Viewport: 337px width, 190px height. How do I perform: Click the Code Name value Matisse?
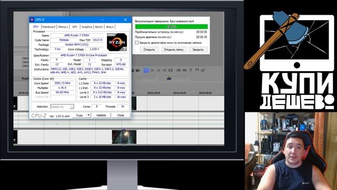point(64,40)
